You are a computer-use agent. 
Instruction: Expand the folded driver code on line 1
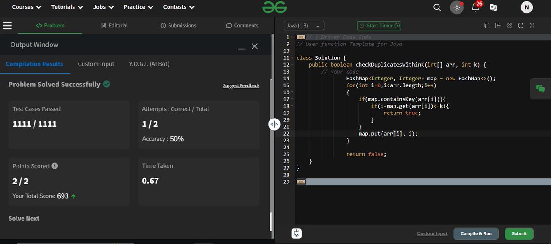click(301, 37)
